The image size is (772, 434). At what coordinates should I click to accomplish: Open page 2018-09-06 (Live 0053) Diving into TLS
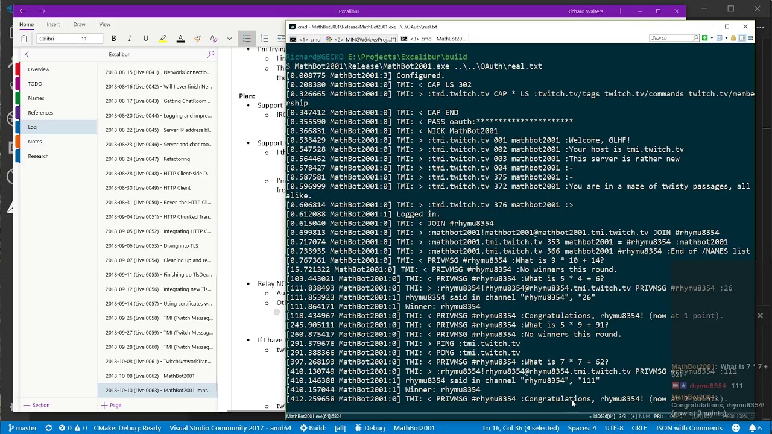[x=157, y=246]
